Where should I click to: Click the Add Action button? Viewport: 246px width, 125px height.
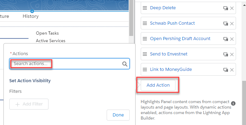158,85
